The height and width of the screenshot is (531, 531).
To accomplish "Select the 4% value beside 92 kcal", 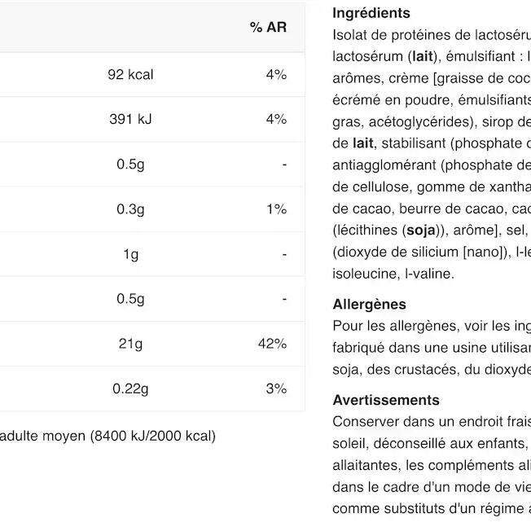I will point(276,75).
